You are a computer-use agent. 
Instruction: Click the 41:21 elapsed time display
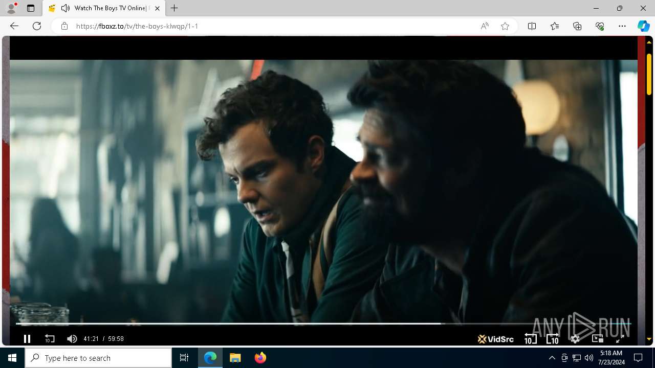(91, 339)
